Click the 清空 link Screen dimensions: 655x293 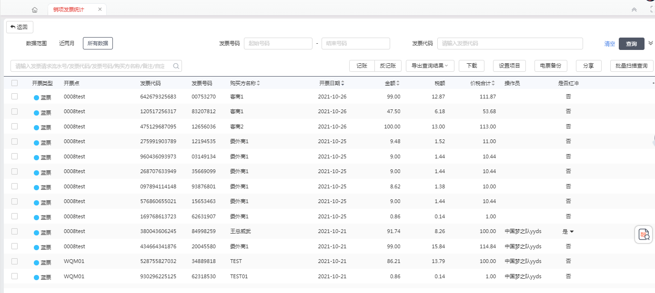click(610, 44)
